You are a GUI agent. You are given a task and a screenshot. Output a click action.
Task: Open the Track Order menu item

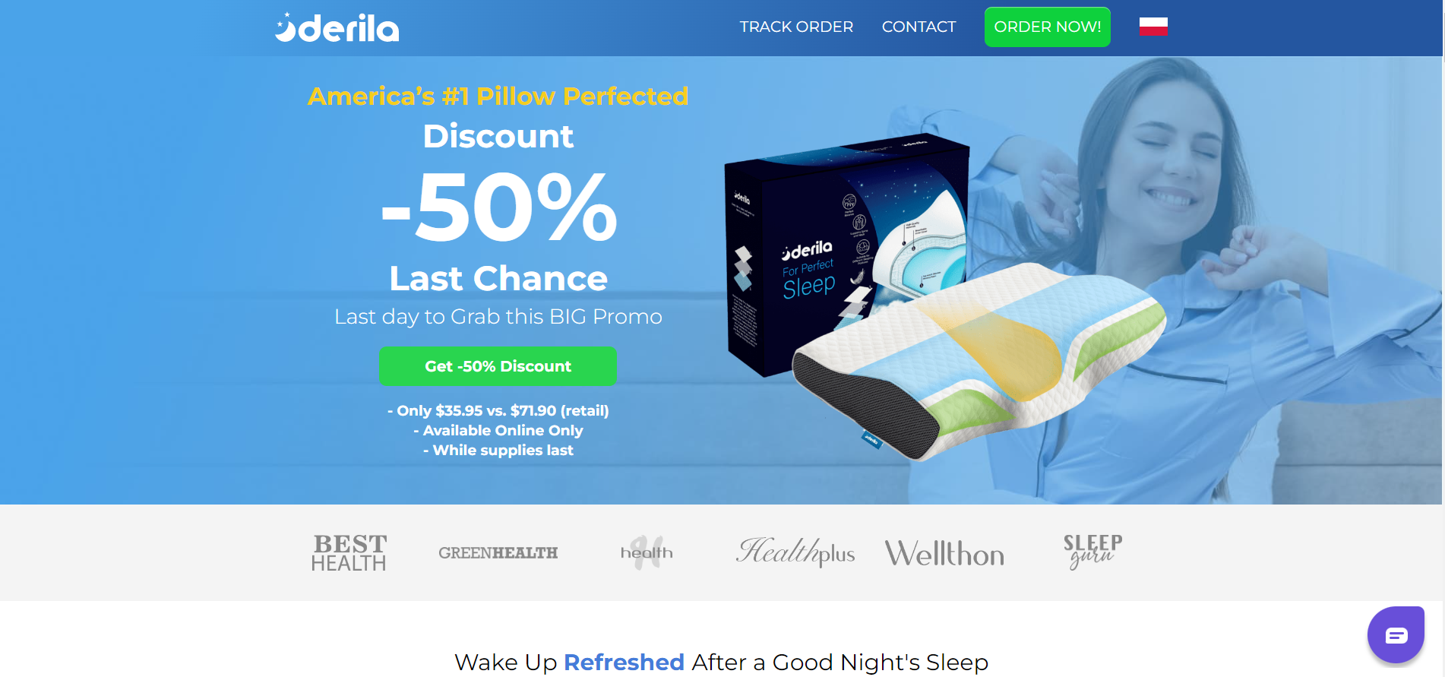pyautogui.click(x=796, y=27)
